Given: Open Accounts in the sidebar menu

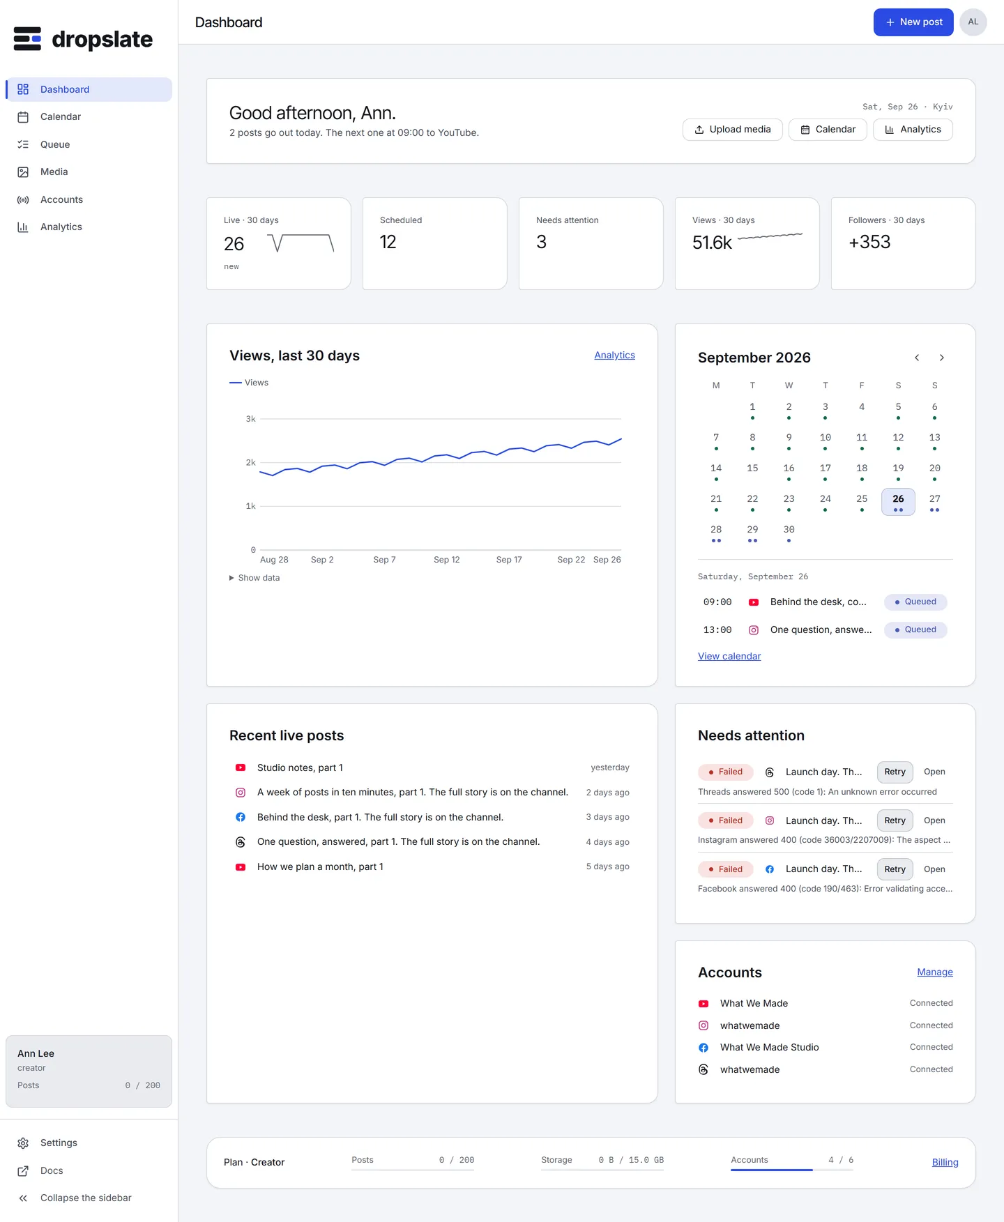Looking at the screenshot, I should 89,200.
